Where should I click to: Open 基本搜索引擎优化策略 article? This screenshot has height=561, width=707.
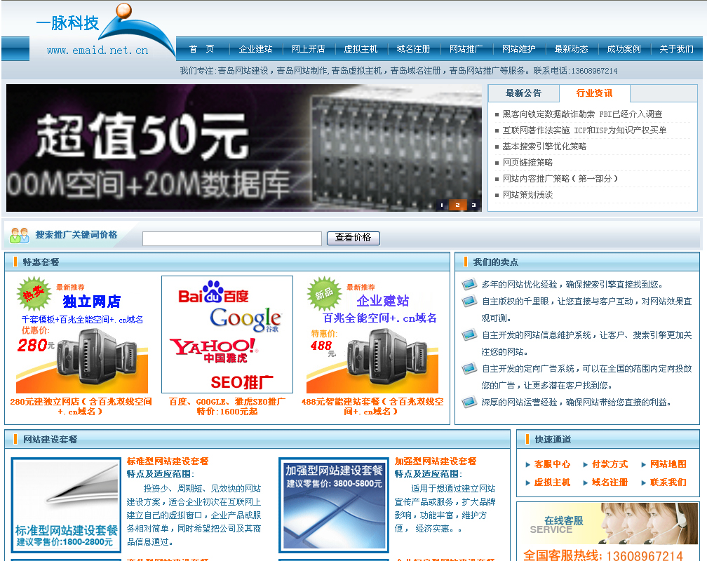(544, 147)
